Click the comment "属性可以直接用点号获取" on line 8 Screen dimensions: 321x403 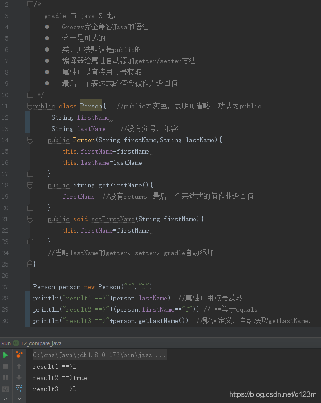[102, 72]
